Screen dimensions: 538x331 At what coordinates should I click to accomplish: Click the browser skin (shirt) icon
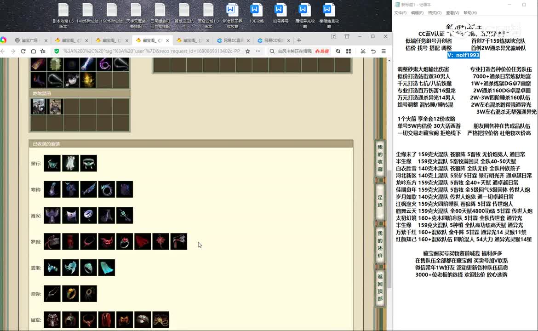[x=347, y=36]
